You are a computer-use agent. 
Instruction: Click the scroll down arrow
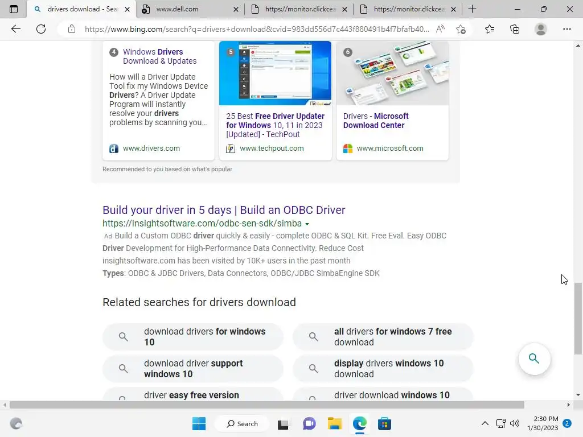[x=578, y=395]
